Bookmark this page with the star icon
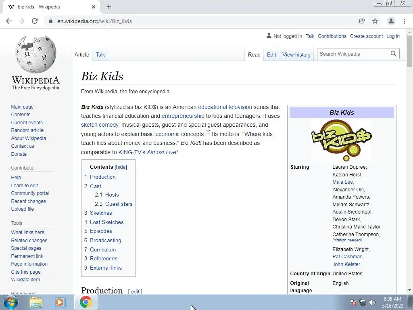Screen dimensions: 413x310 click(x=375, y=21)
